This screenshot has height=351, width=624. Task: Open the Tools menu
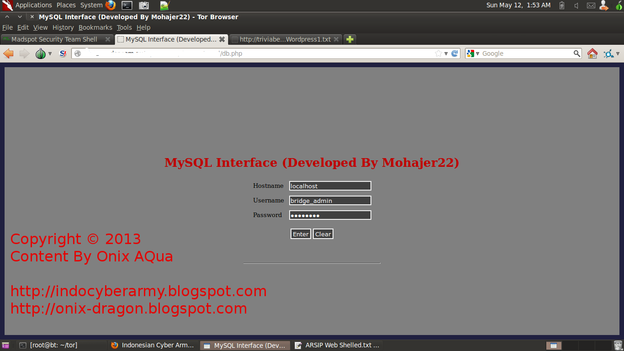(124, 27)
